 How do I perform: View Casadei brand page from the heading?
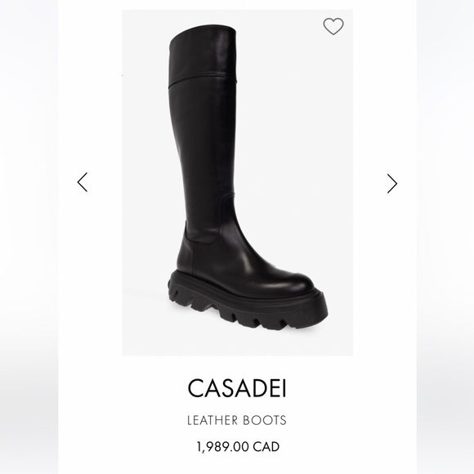(237, 388)
